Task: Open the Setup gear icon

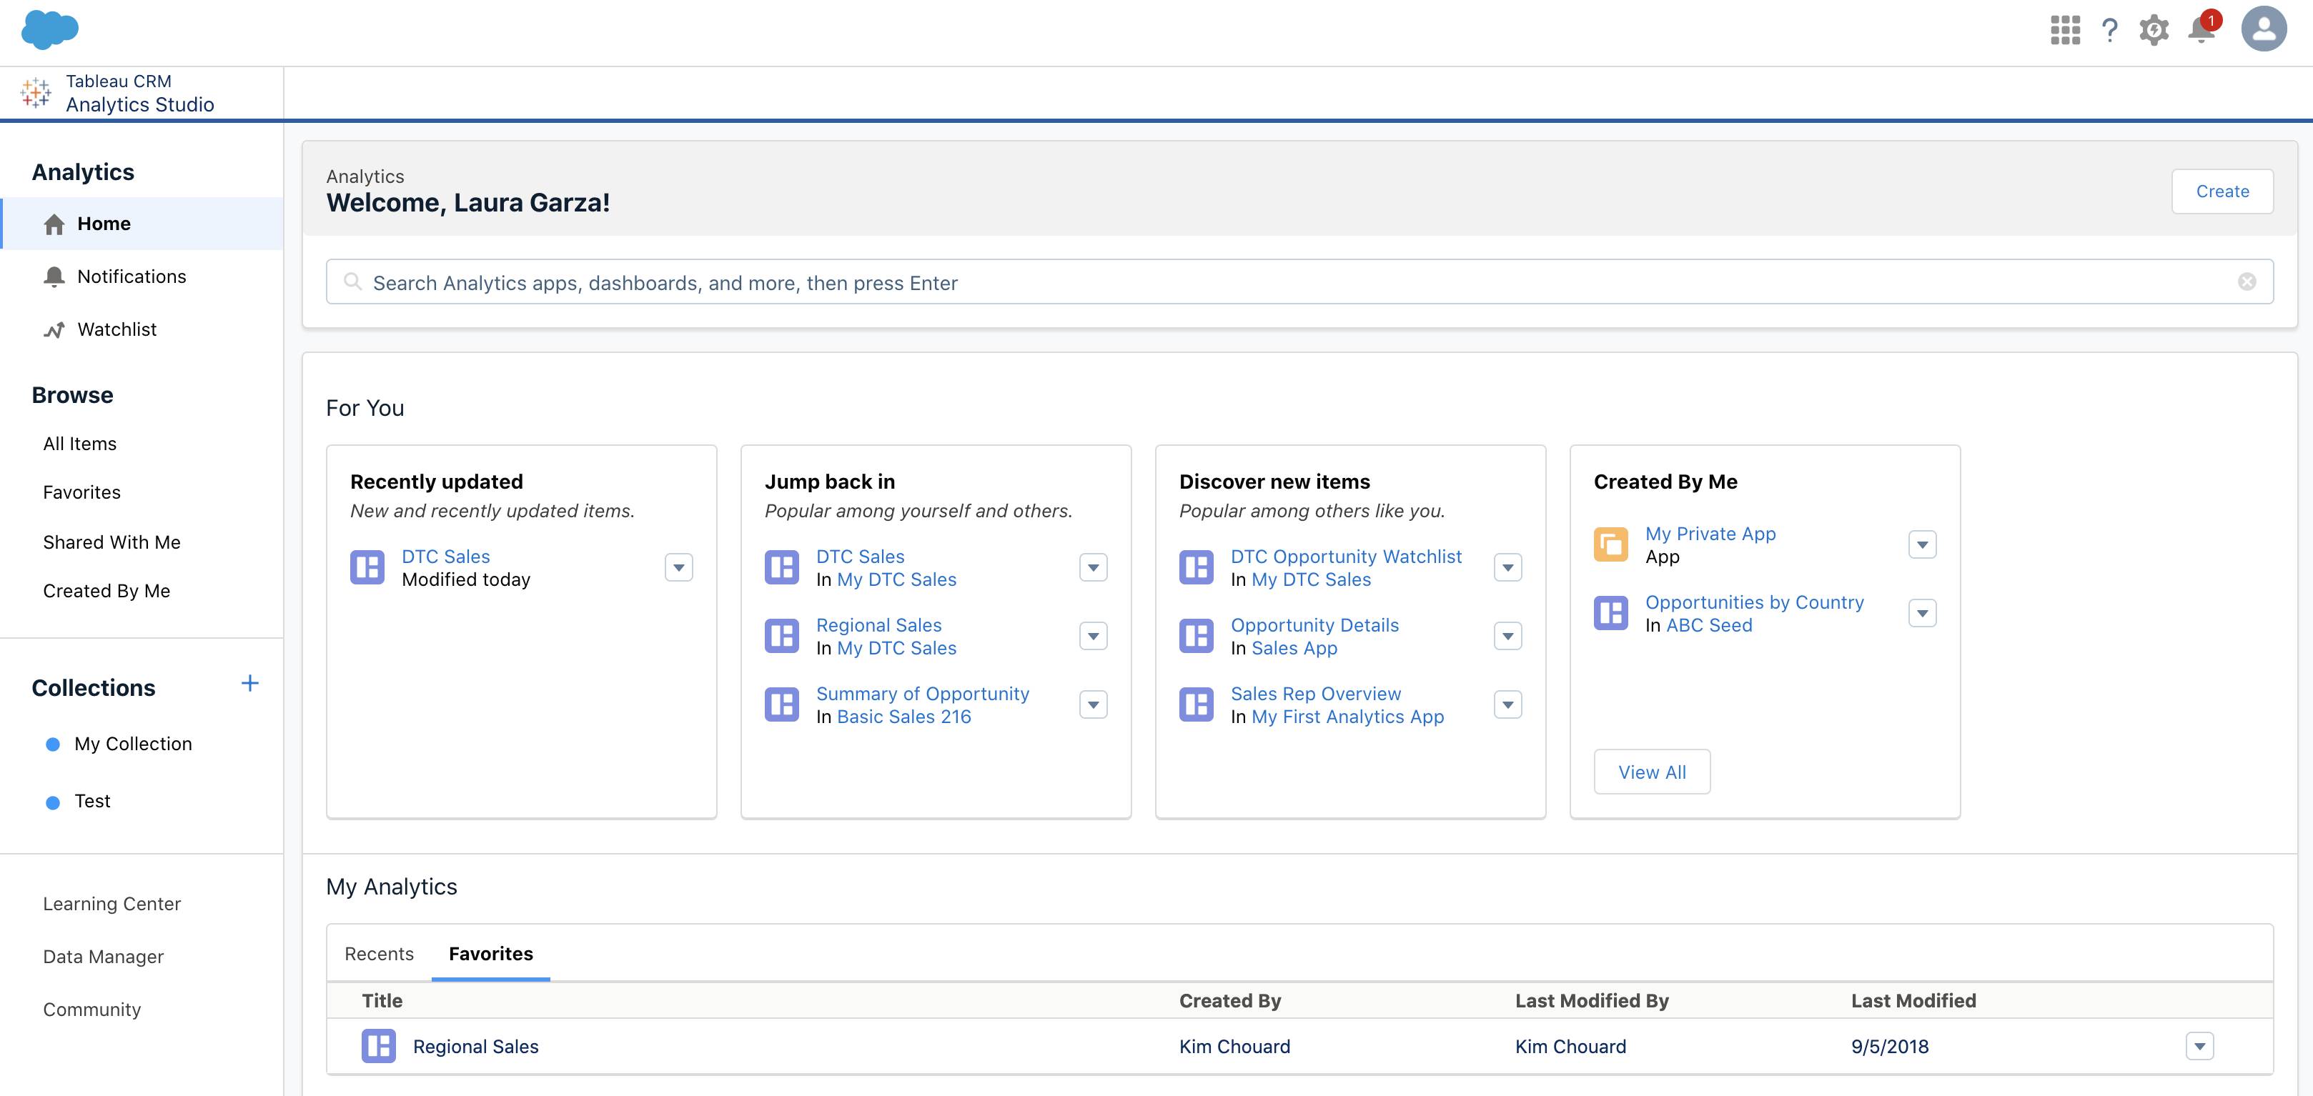Action: point(2154,31)
